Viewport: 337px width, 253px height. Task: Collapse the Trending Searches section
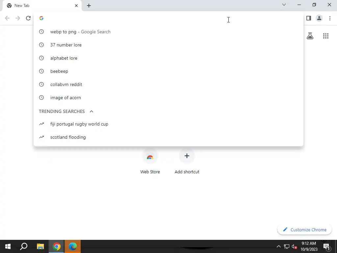point(91,111)
